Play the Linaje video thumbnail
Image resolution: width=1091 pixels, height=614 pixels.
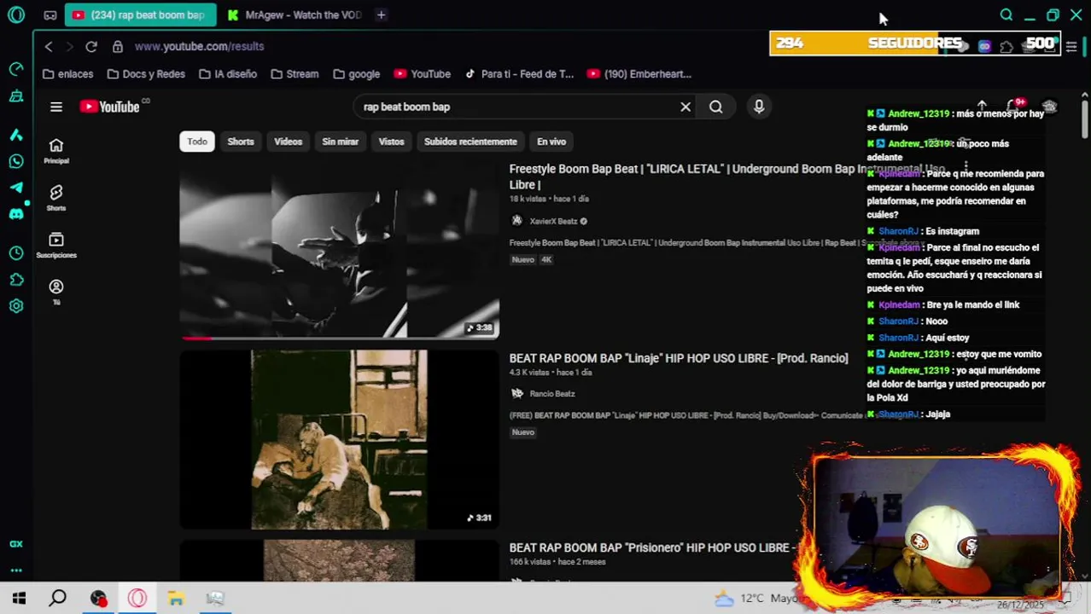tap(339, 439)
